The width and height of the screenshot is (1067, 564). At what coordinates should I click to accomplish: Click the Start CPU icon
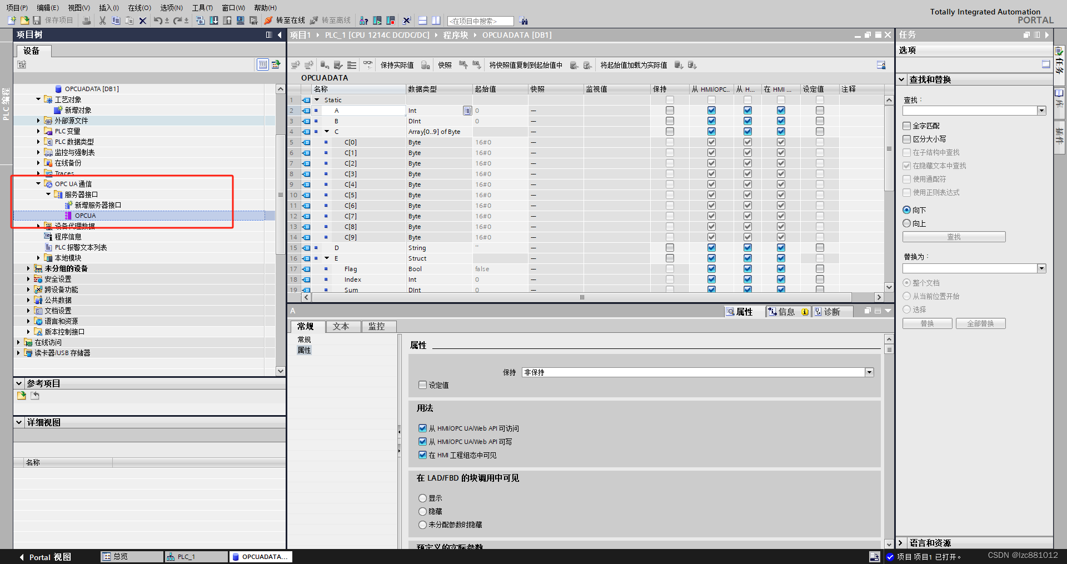pyautogui.click(x=377, y=21)
